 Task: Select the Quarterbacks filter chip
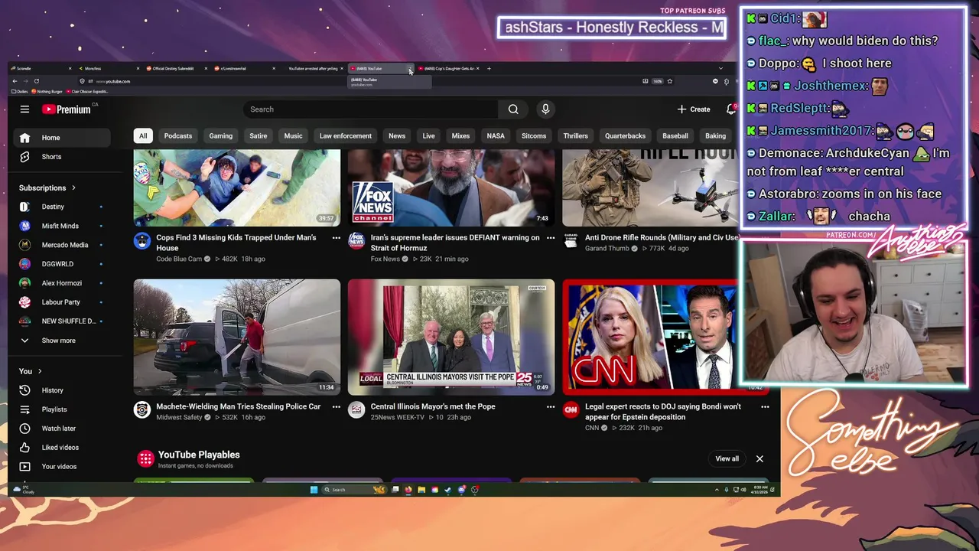pos(626,136)
